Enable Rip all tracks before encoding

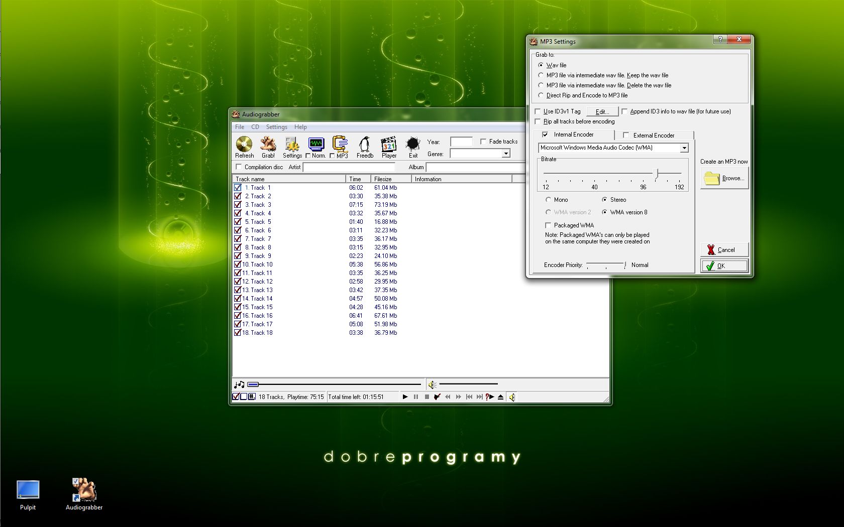click(538, 121)
